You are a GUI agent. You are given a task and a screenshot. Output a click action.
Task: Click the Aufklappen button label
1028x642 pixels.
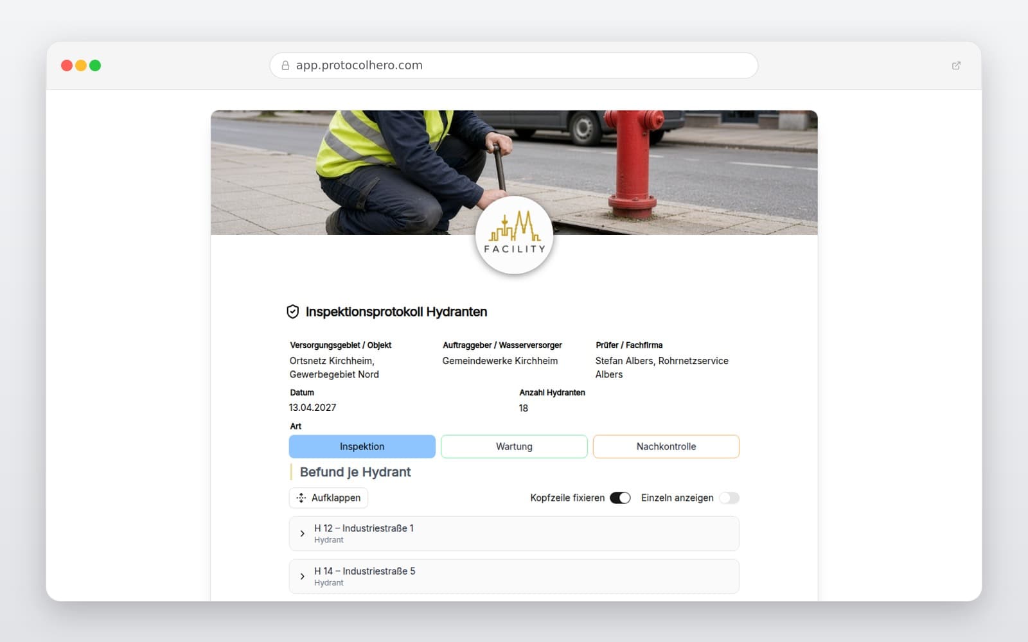[336, 498]
